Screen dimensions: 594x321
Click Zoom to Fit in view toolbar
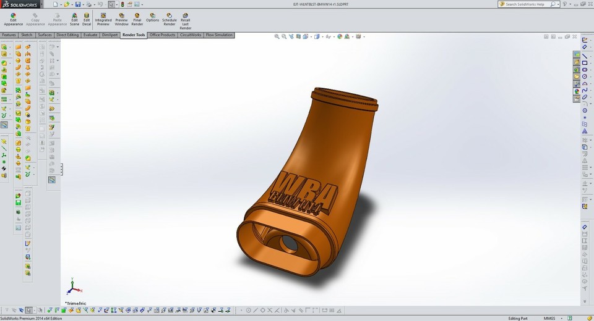pos(277,36)
